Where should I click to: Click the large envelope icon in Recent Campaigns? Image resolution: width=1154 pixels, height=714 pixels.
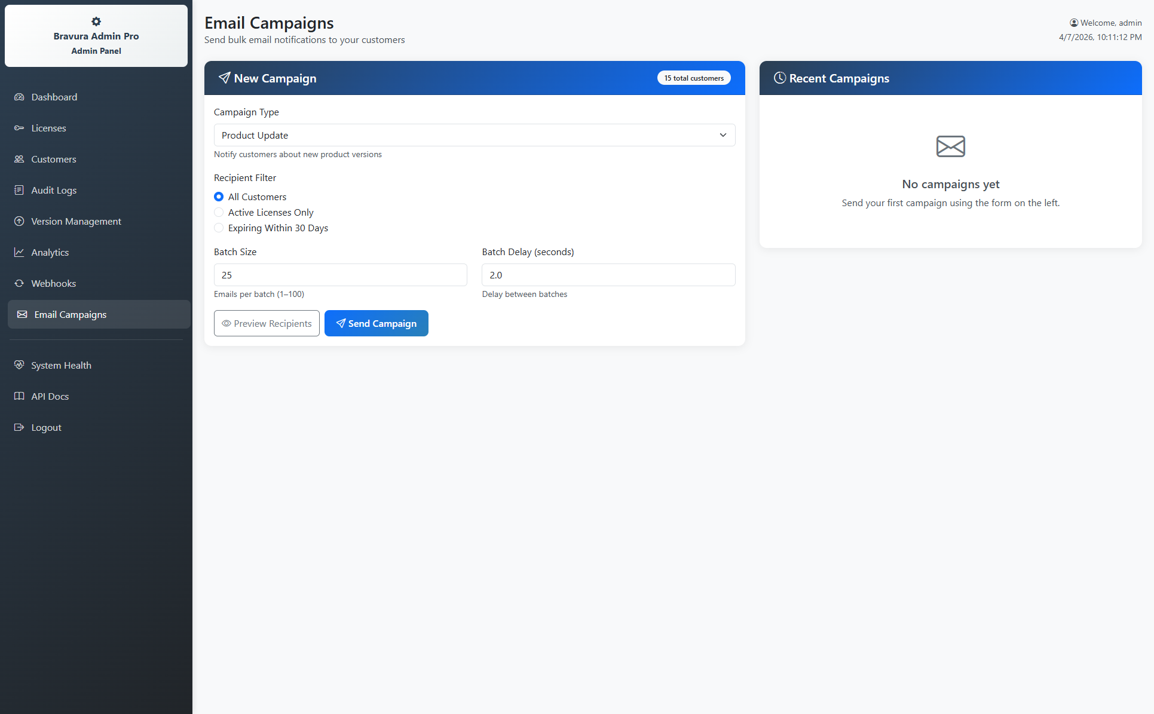(951, 146)
